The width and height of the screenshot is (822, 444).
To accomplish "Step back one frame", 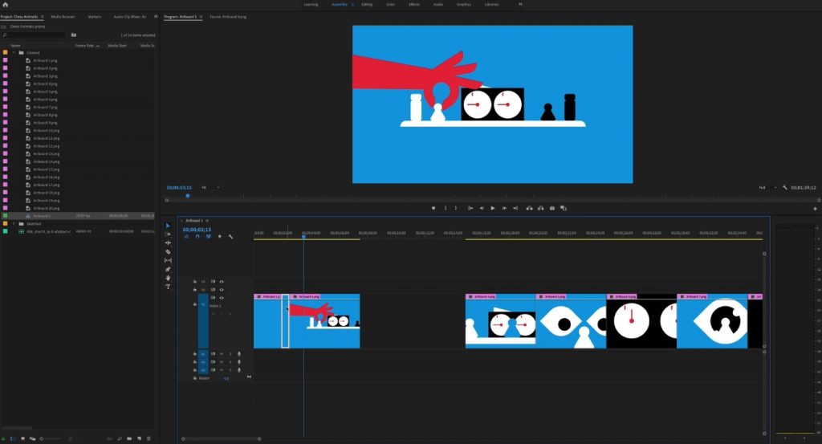I will 482,208.
